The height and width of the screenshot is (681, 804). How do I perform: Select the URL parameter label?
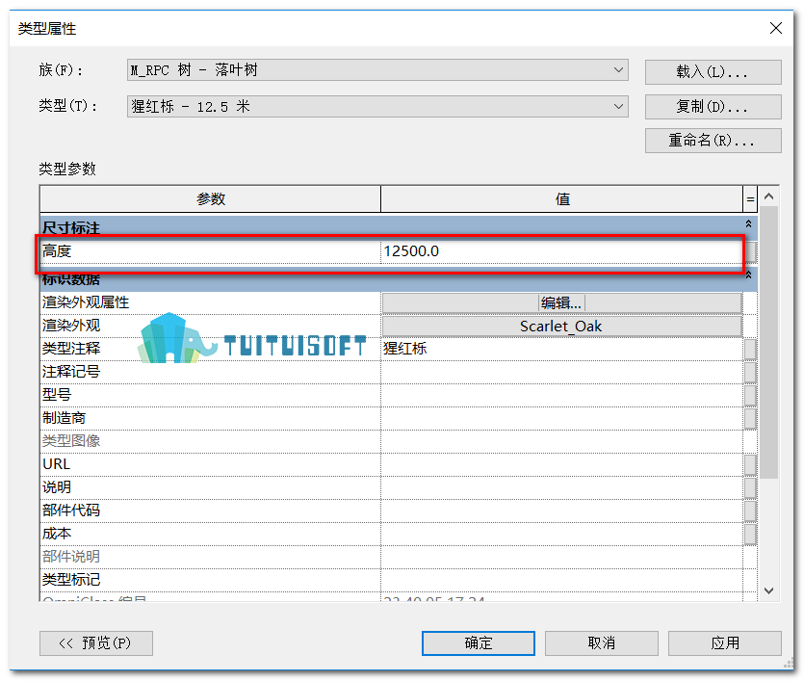56,464
